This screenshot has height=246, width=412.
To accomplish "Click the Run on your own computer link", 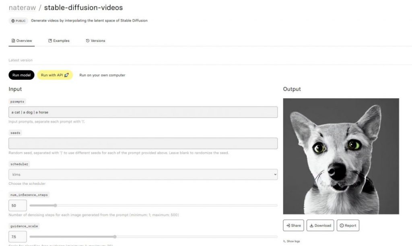I will click(x=103, y=75).
